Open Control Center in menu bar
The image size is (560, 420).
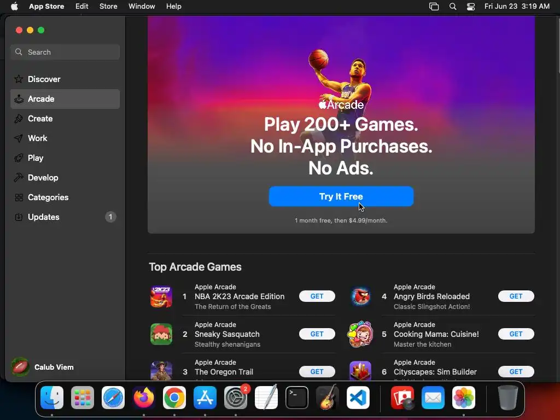coord(471,7)
